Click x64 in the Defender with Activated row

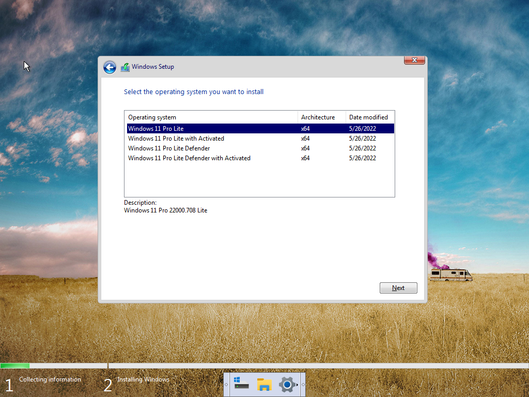[305, 158]
